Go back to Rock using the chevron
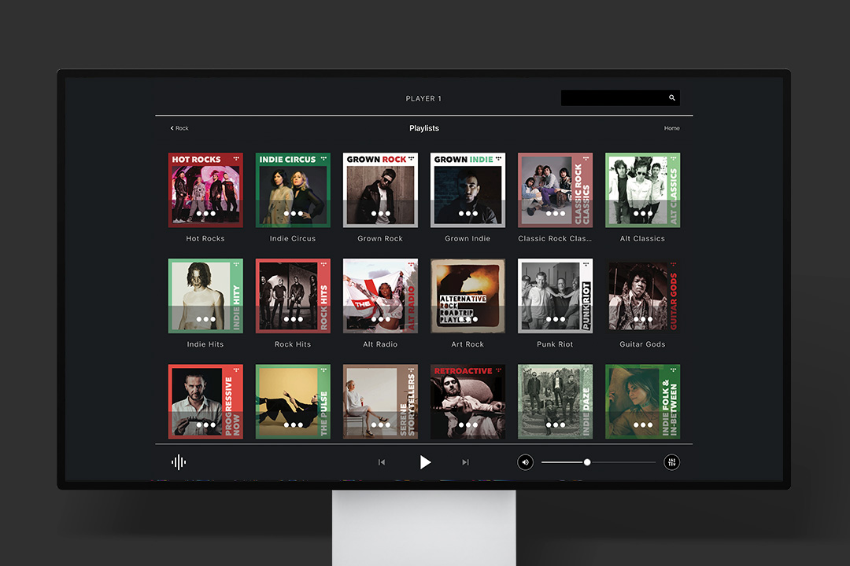 coord(172,128)
